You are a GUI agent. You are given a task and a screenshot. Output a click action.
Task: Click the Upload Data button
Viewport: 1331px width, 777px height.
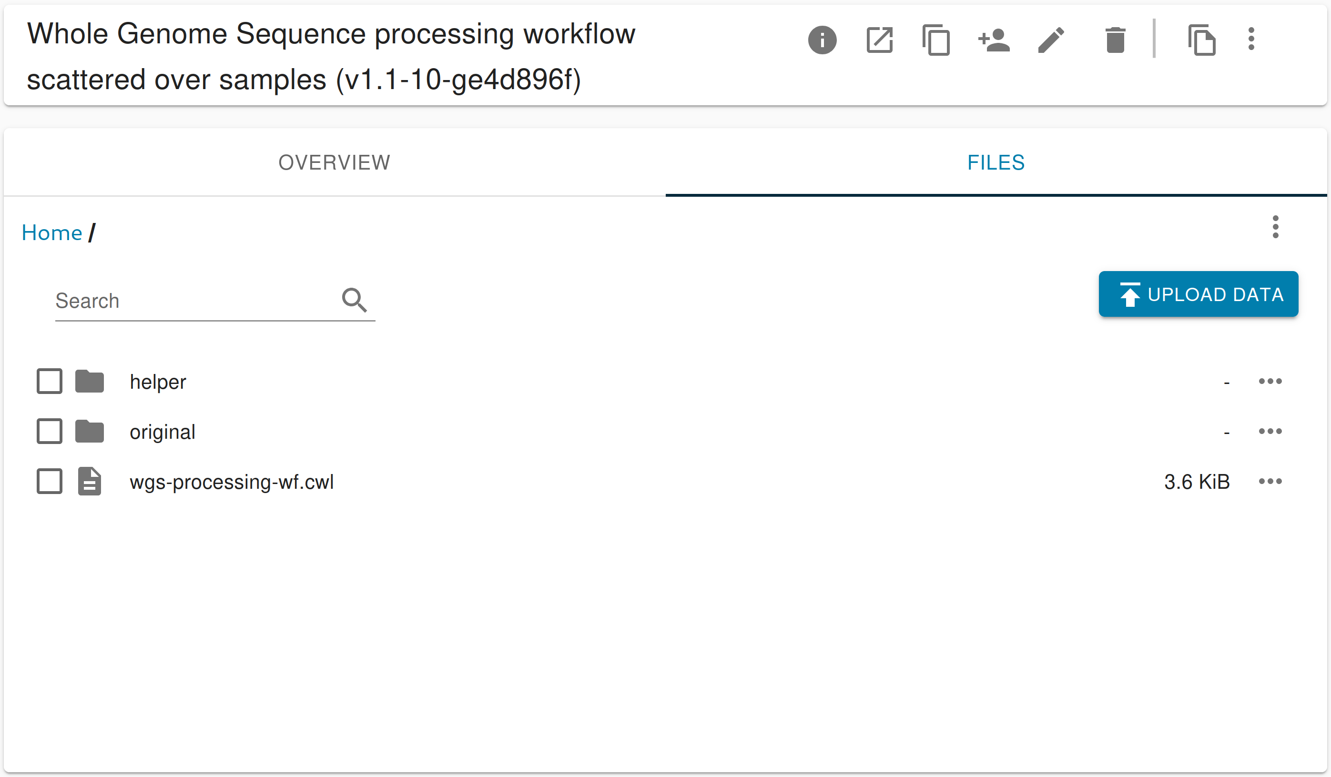[1199, 294]
